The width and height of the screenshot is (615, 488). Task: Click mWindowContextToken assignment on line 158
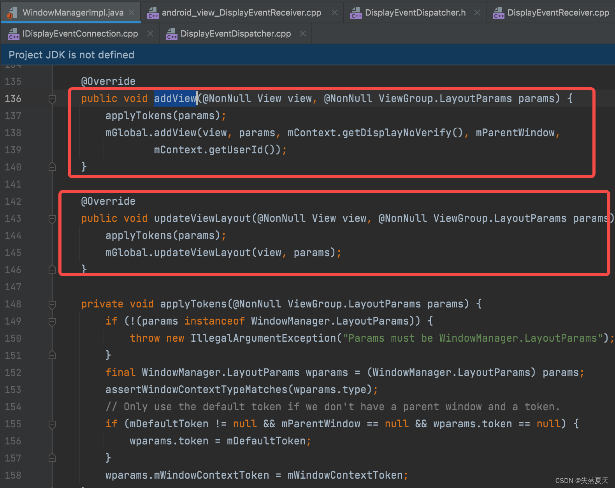click(254, 475)
